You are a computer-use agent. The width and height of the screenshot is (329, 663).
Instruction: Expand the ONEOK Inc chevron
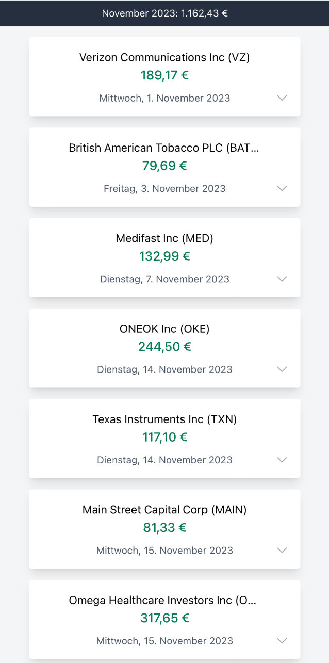point(282,369)
